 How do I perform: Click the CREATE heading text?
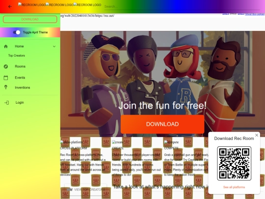pyautogui.click(x=118, y=148)
